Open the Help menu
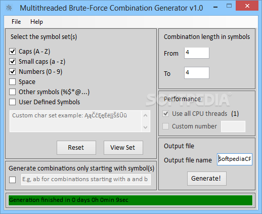This screenshot has width=262, height=214. coord(36,22)
